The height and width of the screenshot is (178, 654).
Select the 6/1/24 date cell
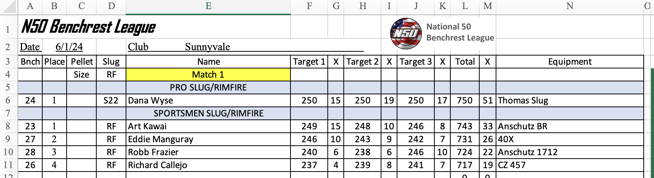click(x=69, y=47)
